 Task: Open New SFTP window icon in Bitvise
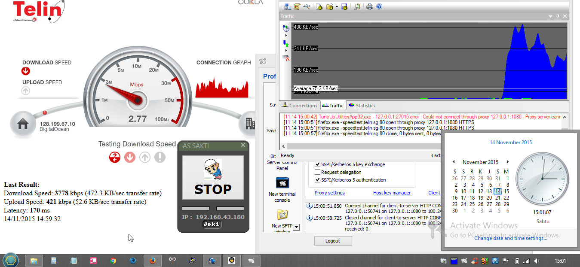[x=282, y=214]
